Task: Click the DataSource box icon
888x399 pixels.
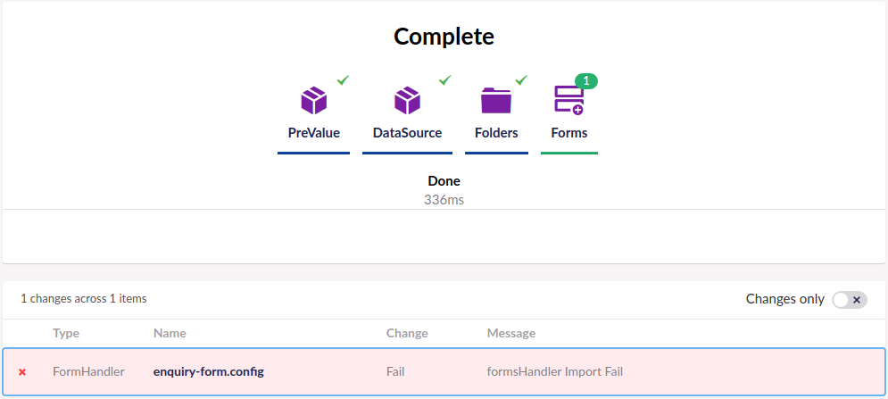Action: (407, 100)
